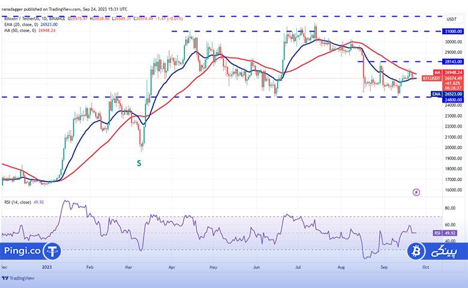Click the red MA 26948.24 price tag
Screen dimensions: 468x288
(x=448, y=73)
